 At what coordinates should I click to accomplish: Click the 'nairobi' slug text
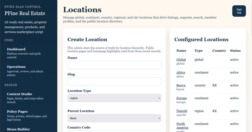click(x=181, y=115)
